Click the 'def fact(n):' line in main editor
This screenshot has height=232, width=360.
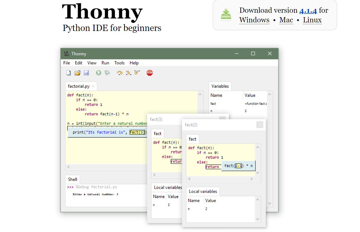coord(80,95)
